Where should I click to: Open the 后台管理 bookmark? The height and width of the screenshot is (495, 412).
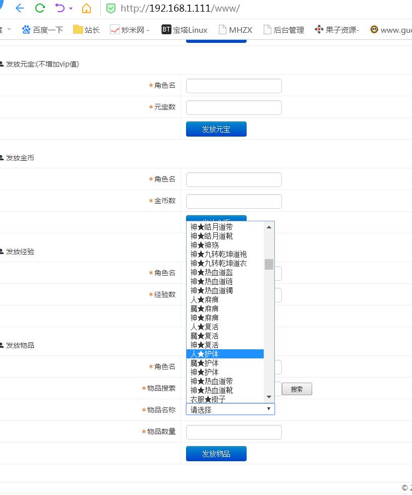click(283, 30)
